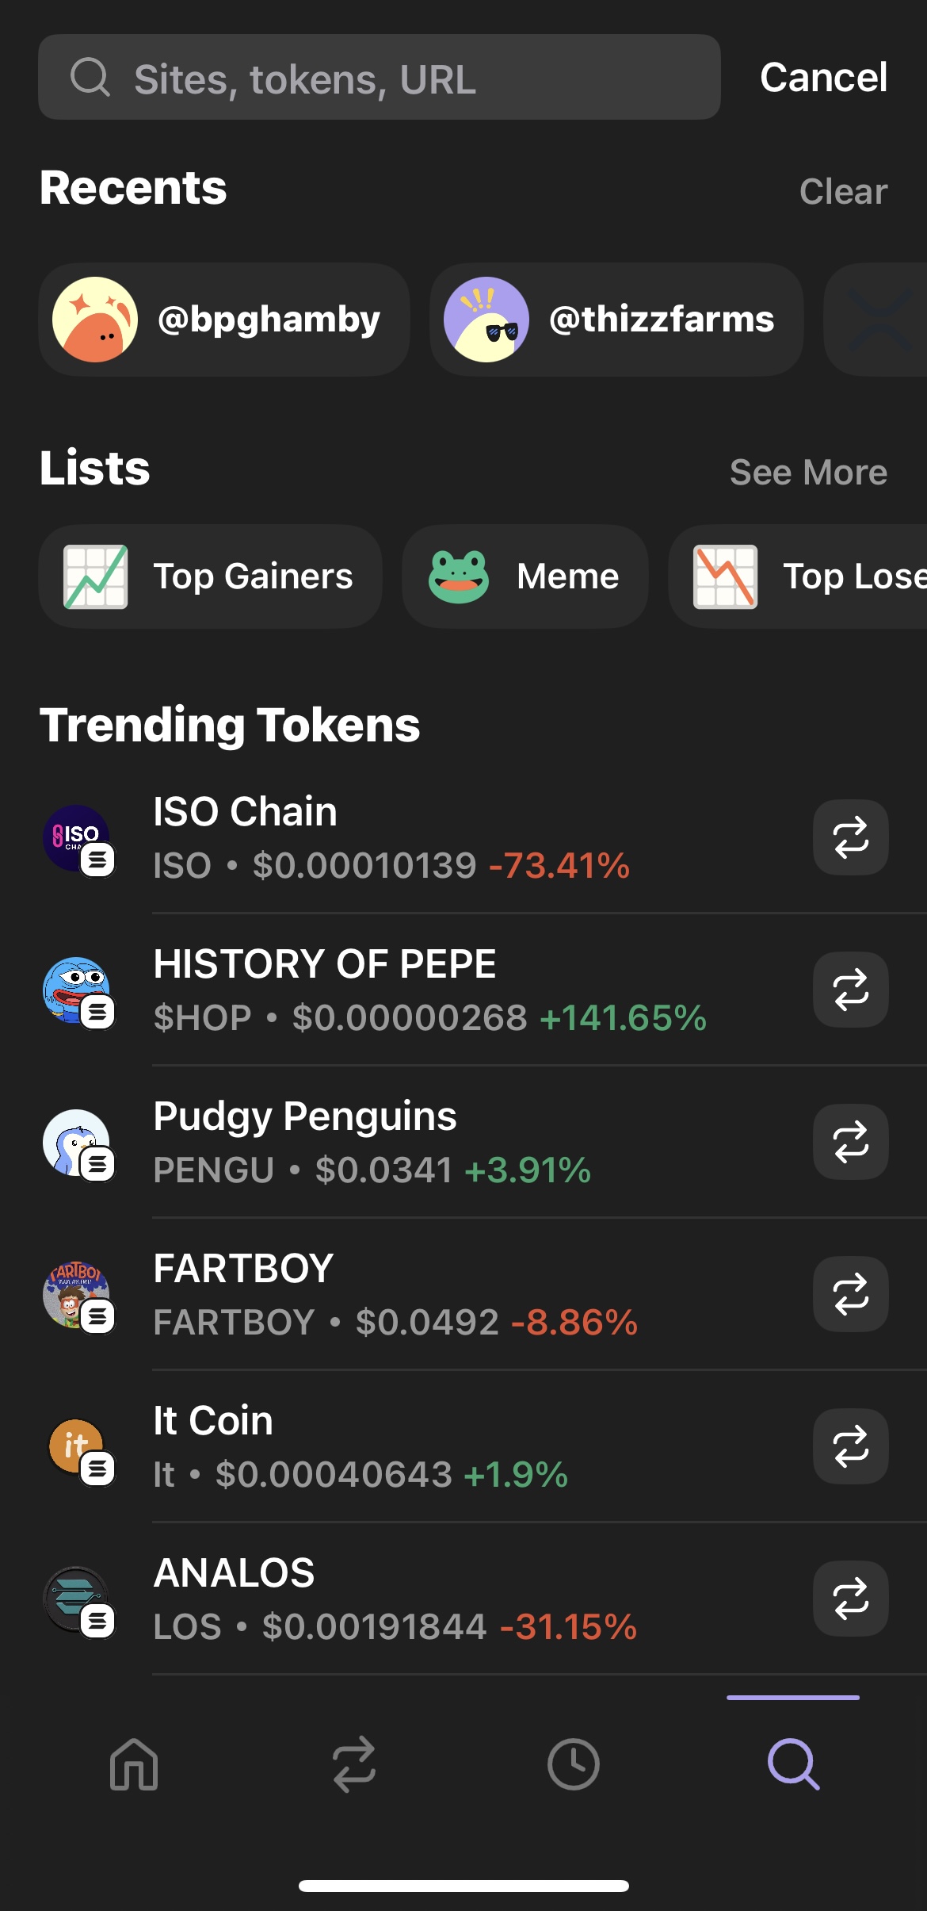
Task: Open recent profile @bpghamby
Action: pyautogui.click(x=223, y=320)
